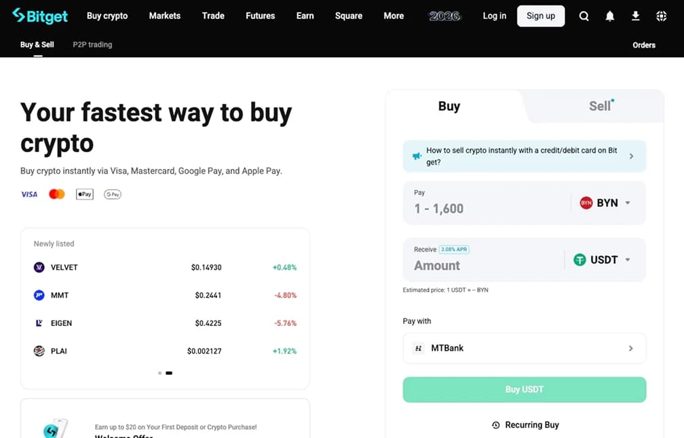Open the USDT crypto dropdown

pos(601,260)
